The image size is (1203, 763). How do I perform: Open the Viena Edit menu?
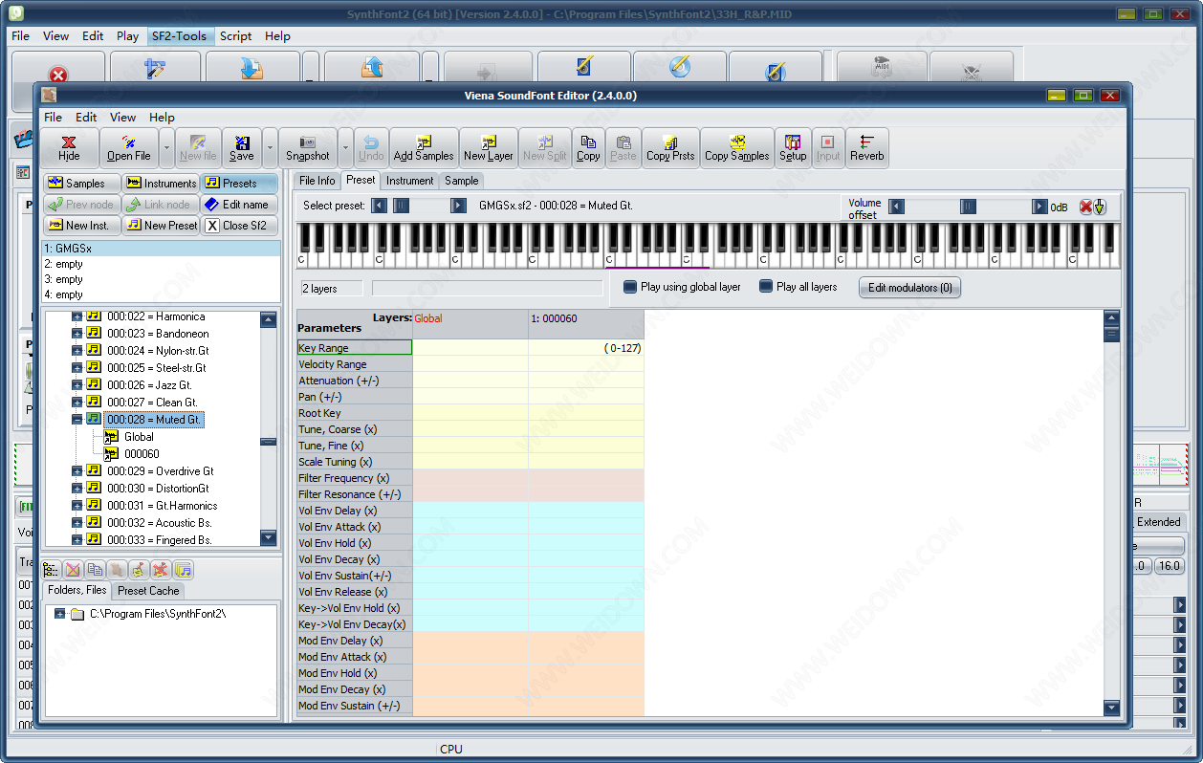tap(86, 117)
